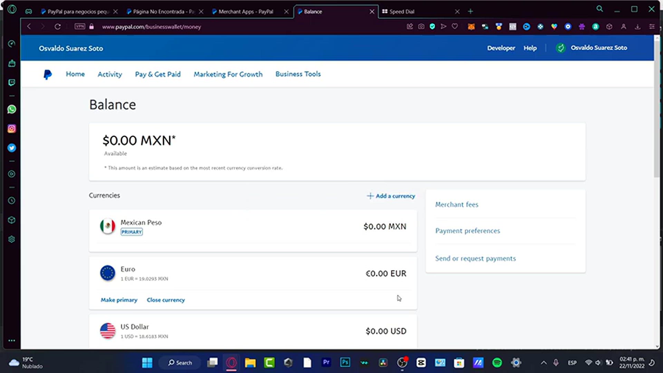This screenshot has width=663, height=373.
Task: Toggle the VPN badge in the address bar
Action: (x=80, y=26)
